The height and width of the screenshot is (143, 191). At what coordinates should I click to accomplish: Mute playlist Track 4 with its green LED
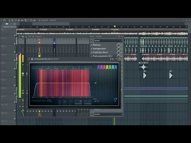click(x=15, y=60)
